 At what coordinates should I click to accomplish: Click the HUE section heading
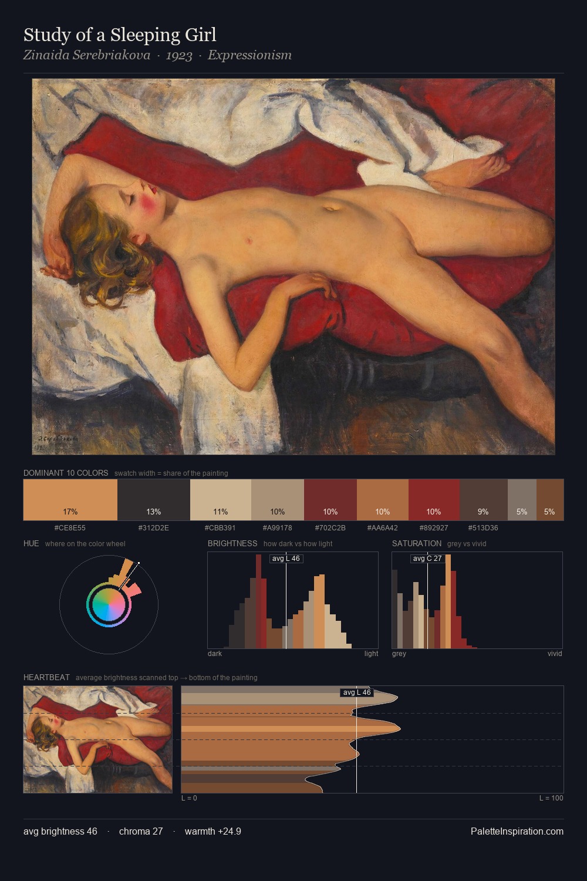coord(31,543)
